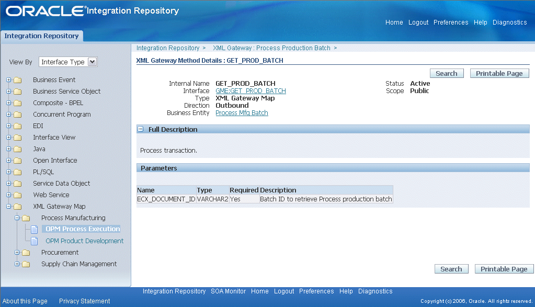Click Logout in the top navigation
Image resolution: width=535 pixels, height=307 pixels.
(x=418, y=22)
